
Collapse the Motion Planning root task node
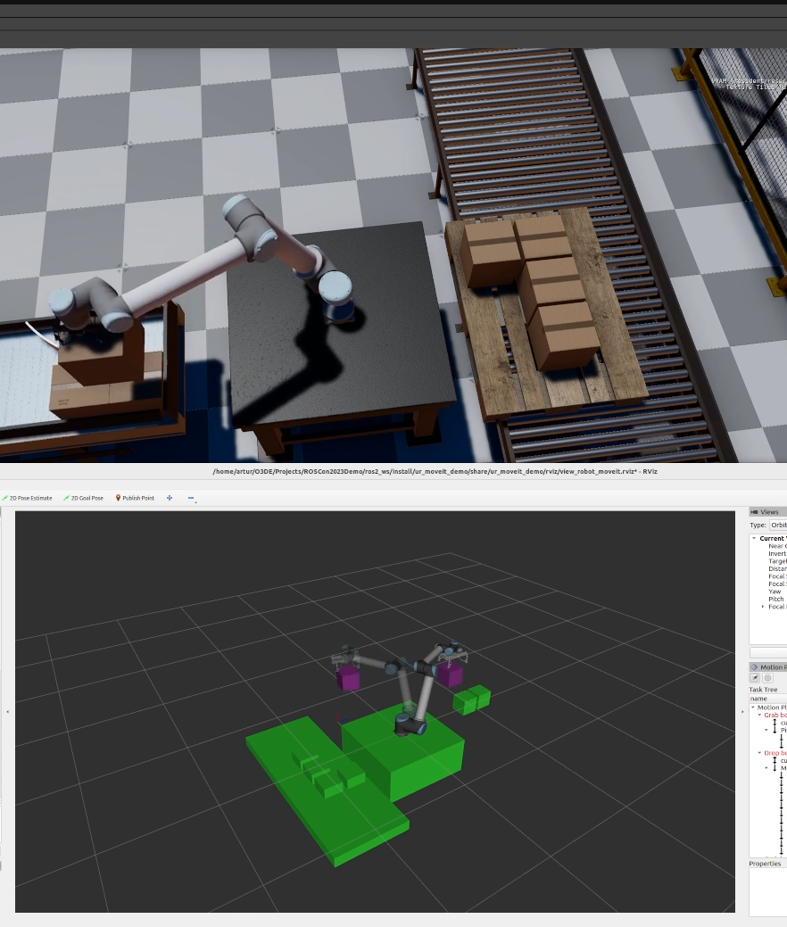click(x=752, y=708)
